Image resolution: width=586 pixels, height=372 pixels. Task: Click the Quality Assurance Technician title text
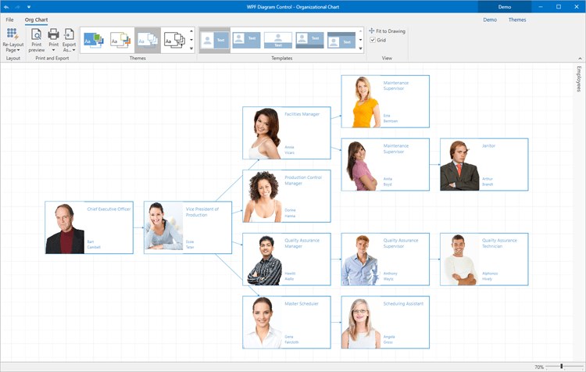tap(499, 243)
